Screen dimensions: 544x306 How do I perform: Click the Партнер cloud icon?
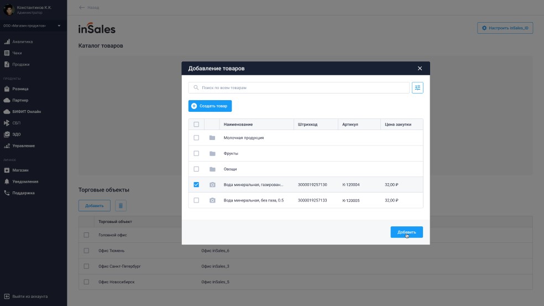7,100
